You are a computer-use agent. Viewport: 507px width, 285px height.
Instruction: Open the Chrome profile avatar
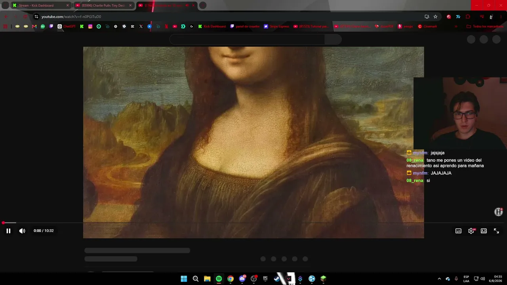pos(491,17)
